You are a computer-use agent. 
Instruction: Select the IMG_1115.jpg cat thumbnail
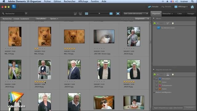click(45, 36)
